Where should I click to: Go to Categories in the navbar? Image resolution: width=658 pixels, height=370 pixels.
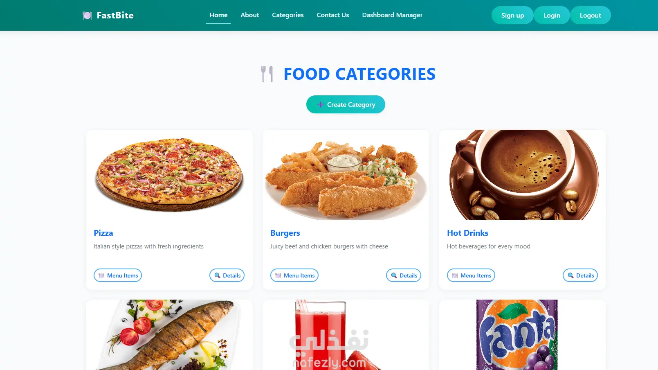click(x=288, y=15)
